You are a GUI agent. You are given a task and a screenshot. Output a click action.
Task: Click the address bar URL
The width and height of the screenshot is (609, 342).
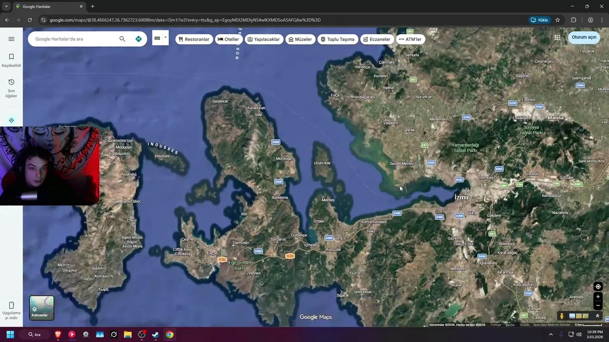point(185,20)
